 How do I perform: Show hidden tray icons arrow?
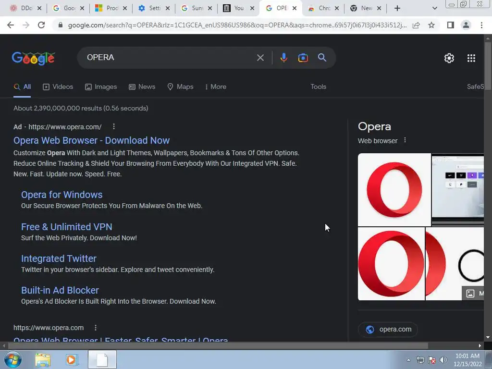(408, 360)
